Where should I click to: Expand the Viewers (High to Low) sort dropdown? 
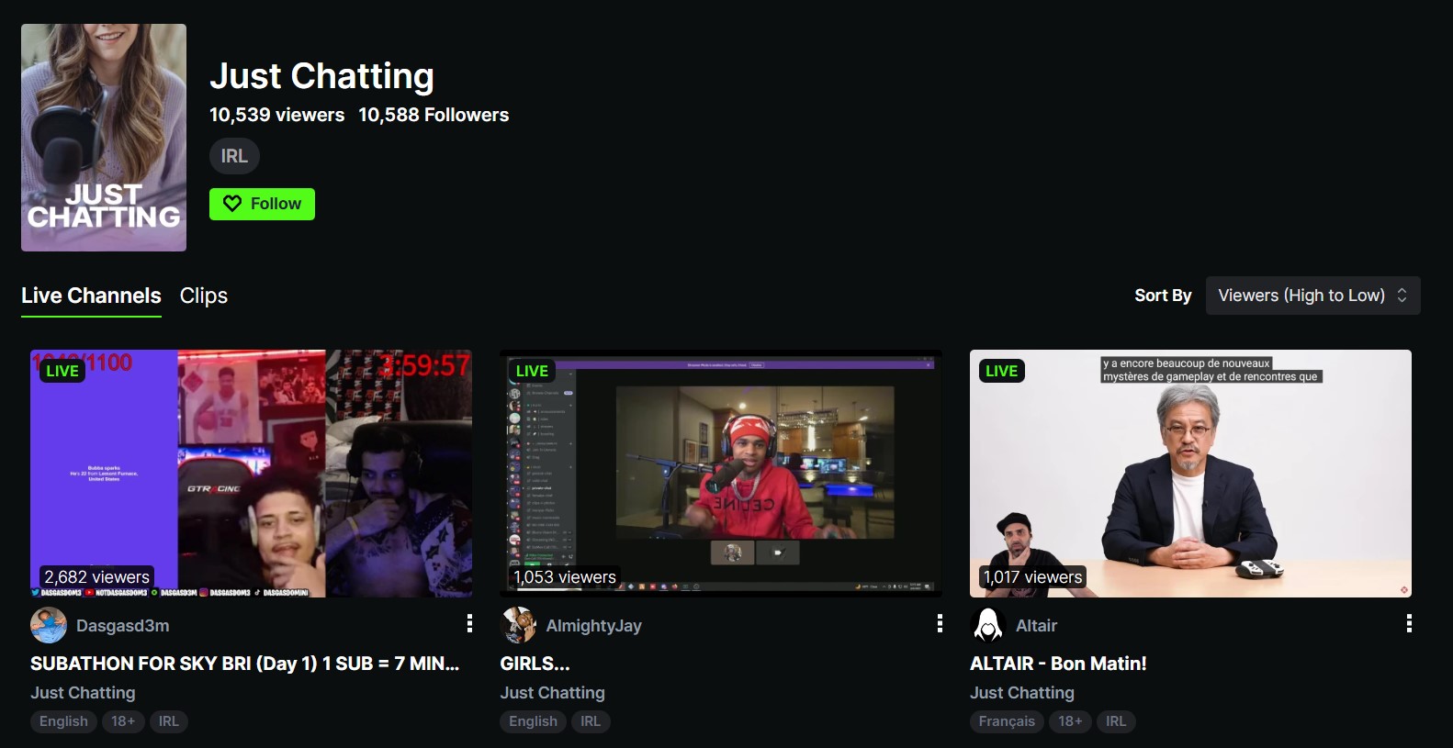(1312, 296)
